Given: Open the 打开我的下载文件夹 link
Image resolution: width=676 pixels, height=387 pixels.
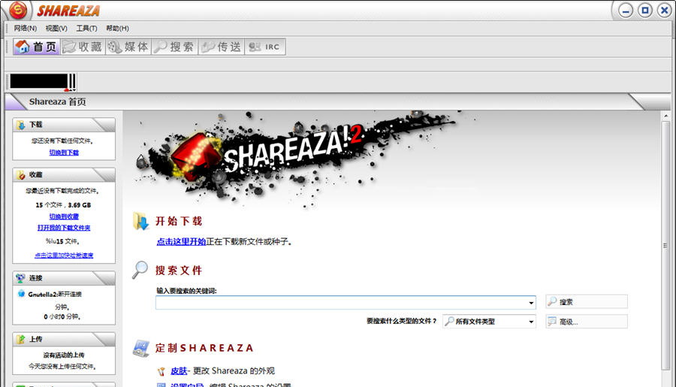Looking at the screenshot, I should [64, 228].
